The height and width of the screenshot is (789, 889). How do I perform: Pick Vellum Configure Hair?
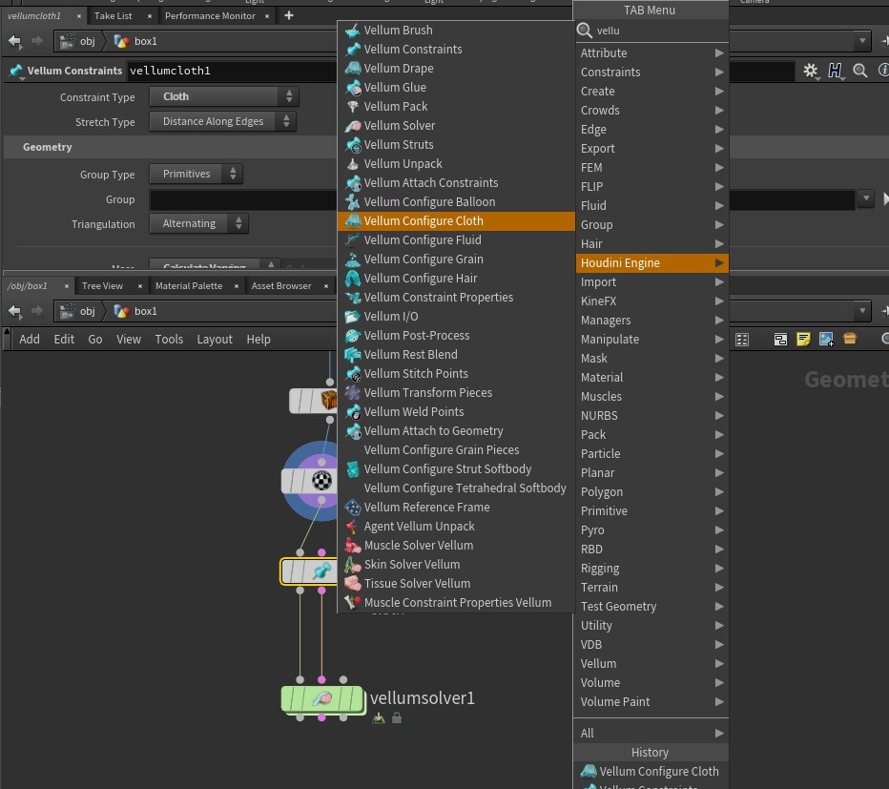coord(456,279)
